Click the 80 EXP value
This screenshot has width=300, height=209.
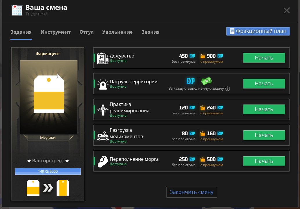[189, 134]
